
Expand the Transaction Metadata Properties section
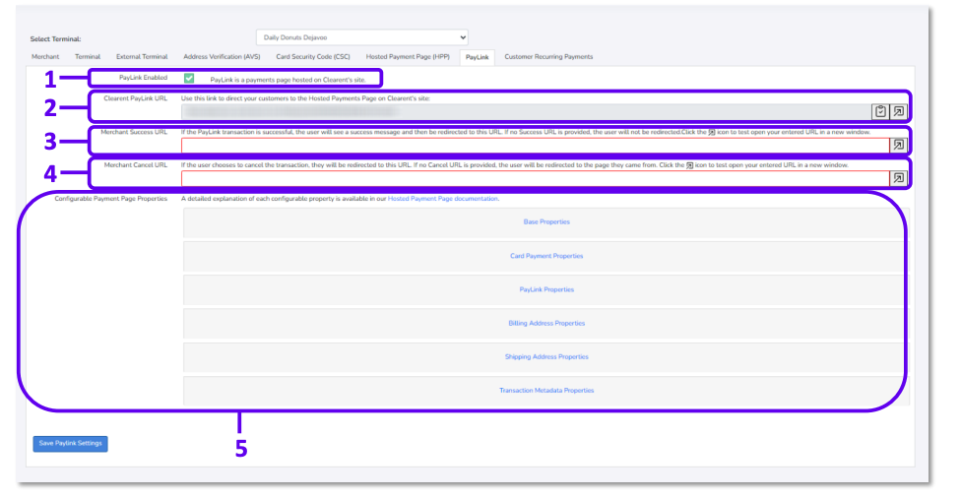546,391
